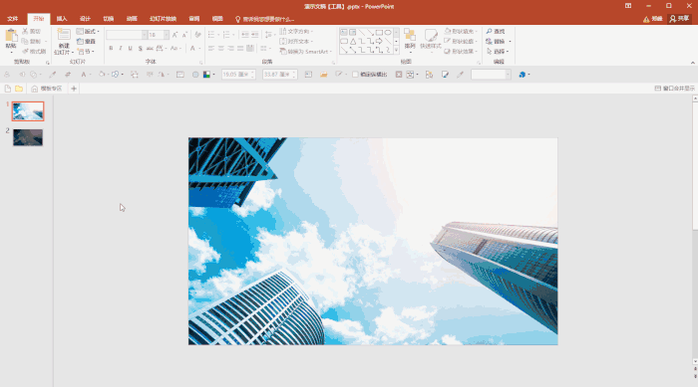
Task: Click Merge Windows Display (窗口合并显示)
Action: [x=674, y=89]
